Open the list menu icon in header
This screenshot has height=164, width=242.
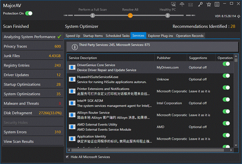point(217,4)
